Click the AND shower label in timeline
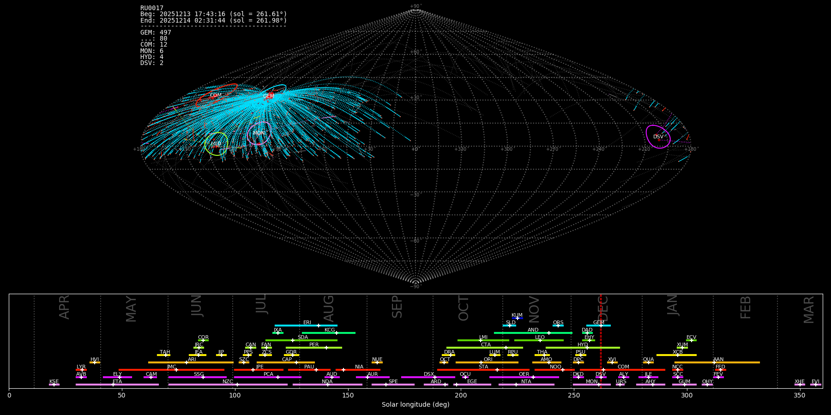831x415 pixels. click(533, 330)
